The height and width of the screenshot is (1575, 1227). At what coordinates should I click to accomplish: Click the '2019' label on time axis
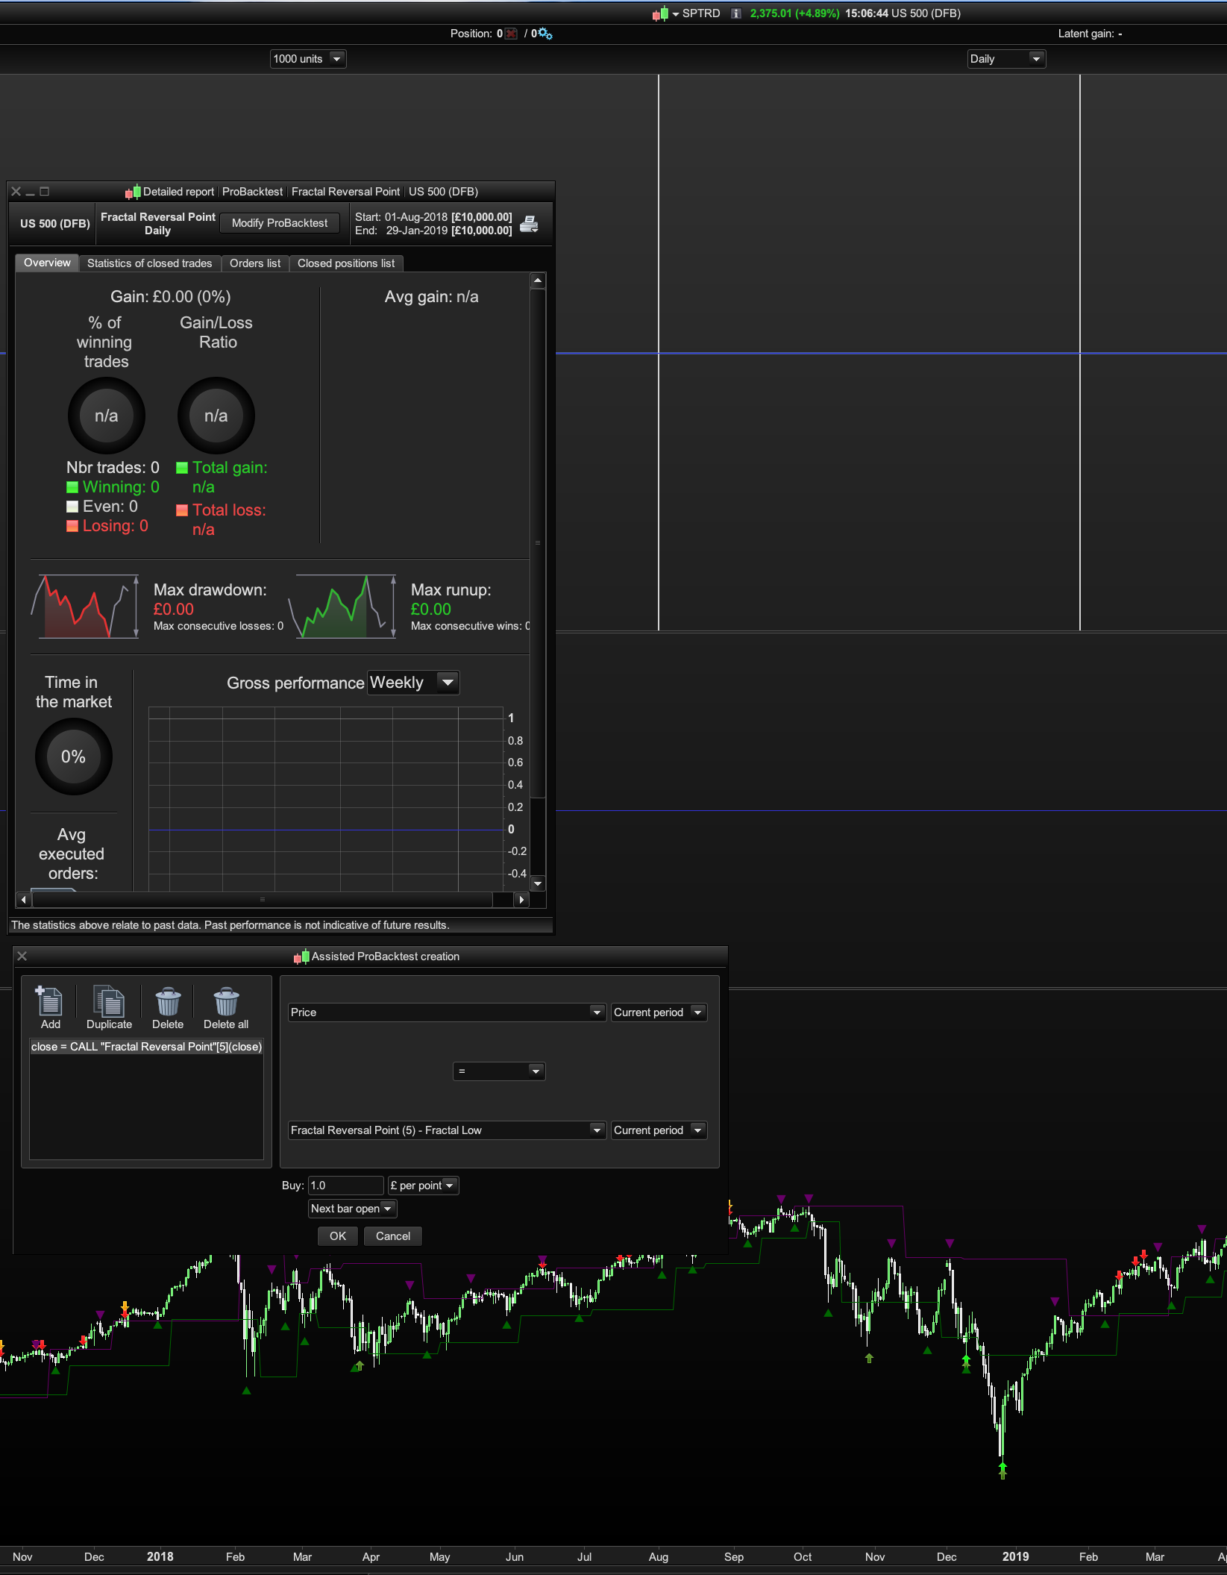(1015, 1556)
